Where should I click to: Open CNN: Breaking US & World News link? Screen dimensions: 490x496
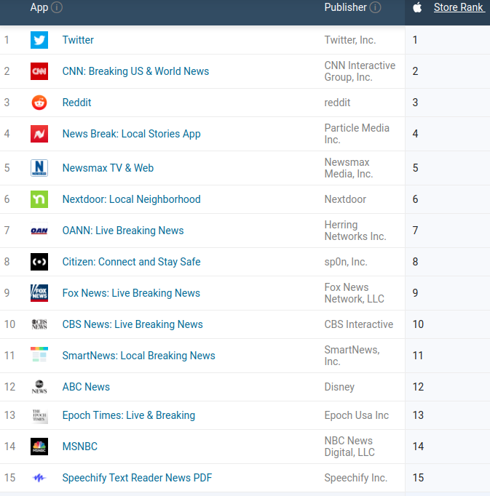[x=135, y=71]
